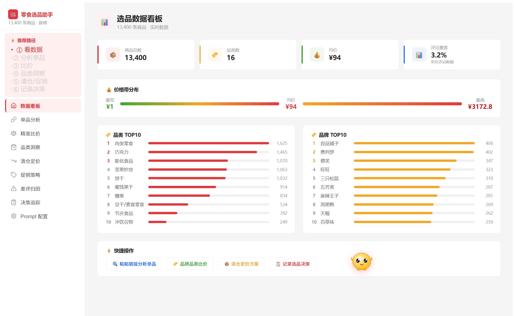This screenshot has width=514, height=316.
Task: Click the 周黑鸭 brand label
Action: pyautogui.click(x=327, y=205)
